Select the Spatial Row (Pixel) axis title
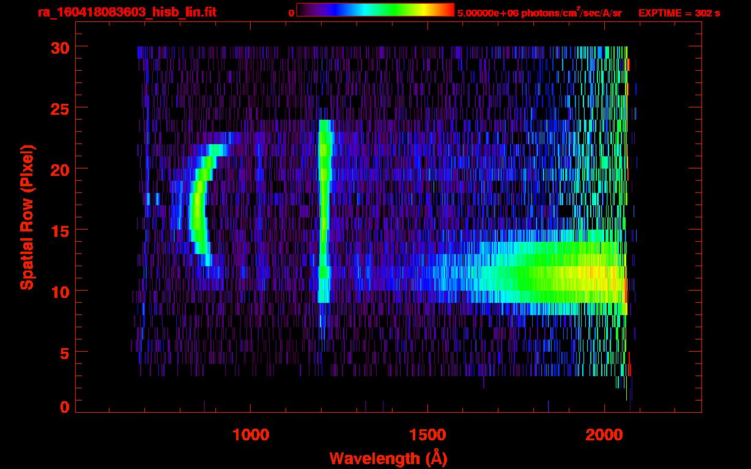751x469 pixels. click(27, 217)
